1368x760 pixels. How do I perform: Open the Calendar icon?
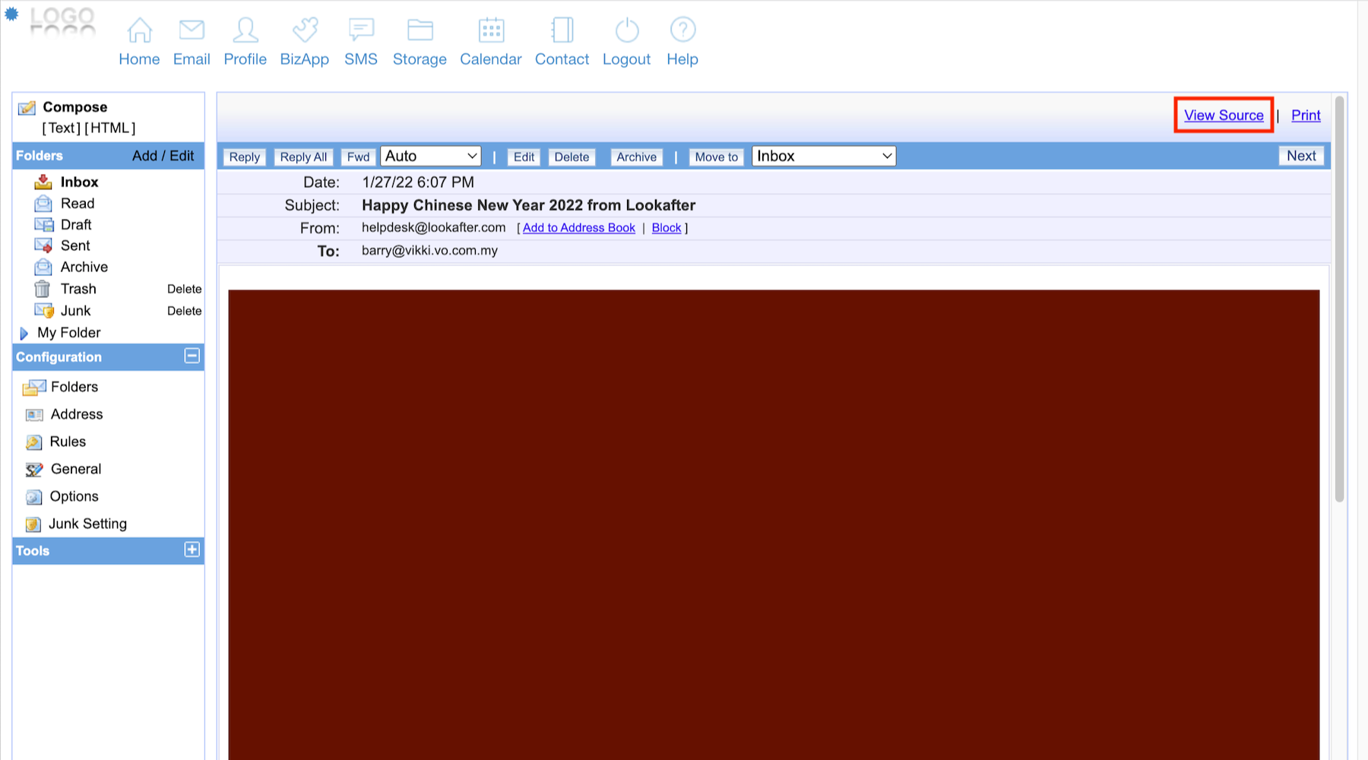tap(491, 30)
